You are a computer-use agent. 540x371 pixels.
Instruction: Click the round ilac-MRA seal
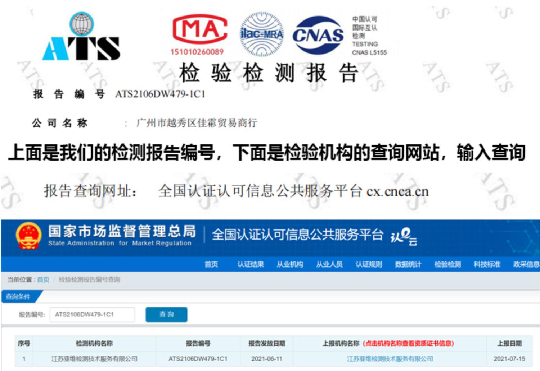[262, 34]
